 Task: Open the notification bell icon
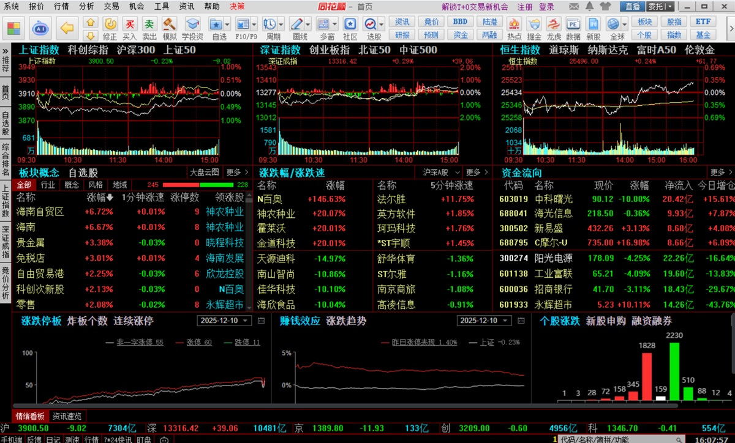point(589,7)
